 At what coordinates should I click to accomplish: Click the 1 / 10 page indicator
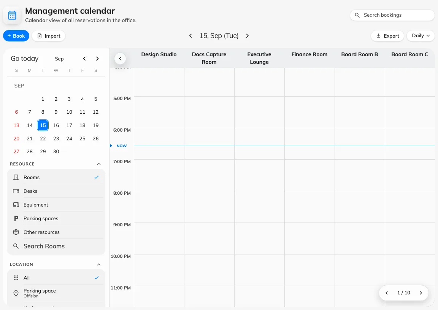pyautogui.click(x=404, y=293)
